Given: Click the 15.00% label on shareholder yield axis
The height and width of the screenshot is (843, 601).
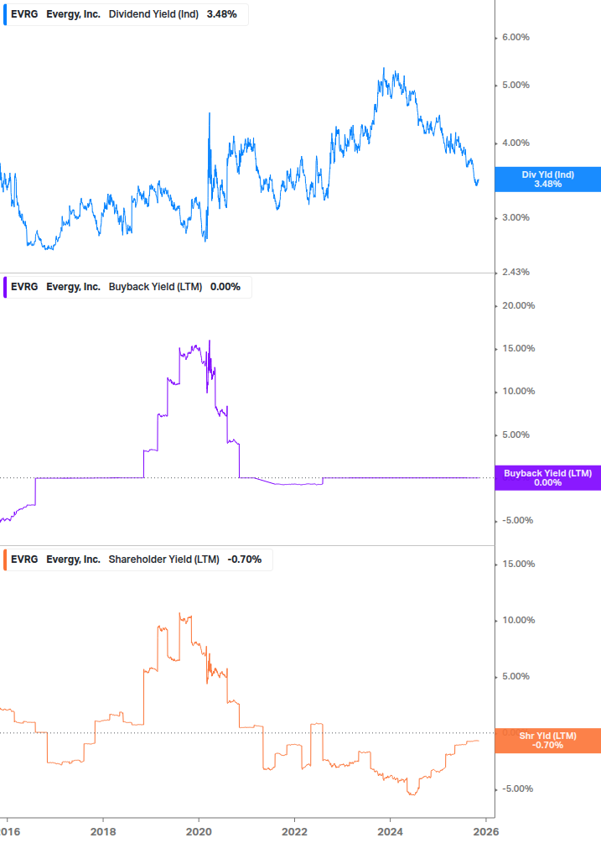Looking at the screenshot, I should (x=518, y=564).
